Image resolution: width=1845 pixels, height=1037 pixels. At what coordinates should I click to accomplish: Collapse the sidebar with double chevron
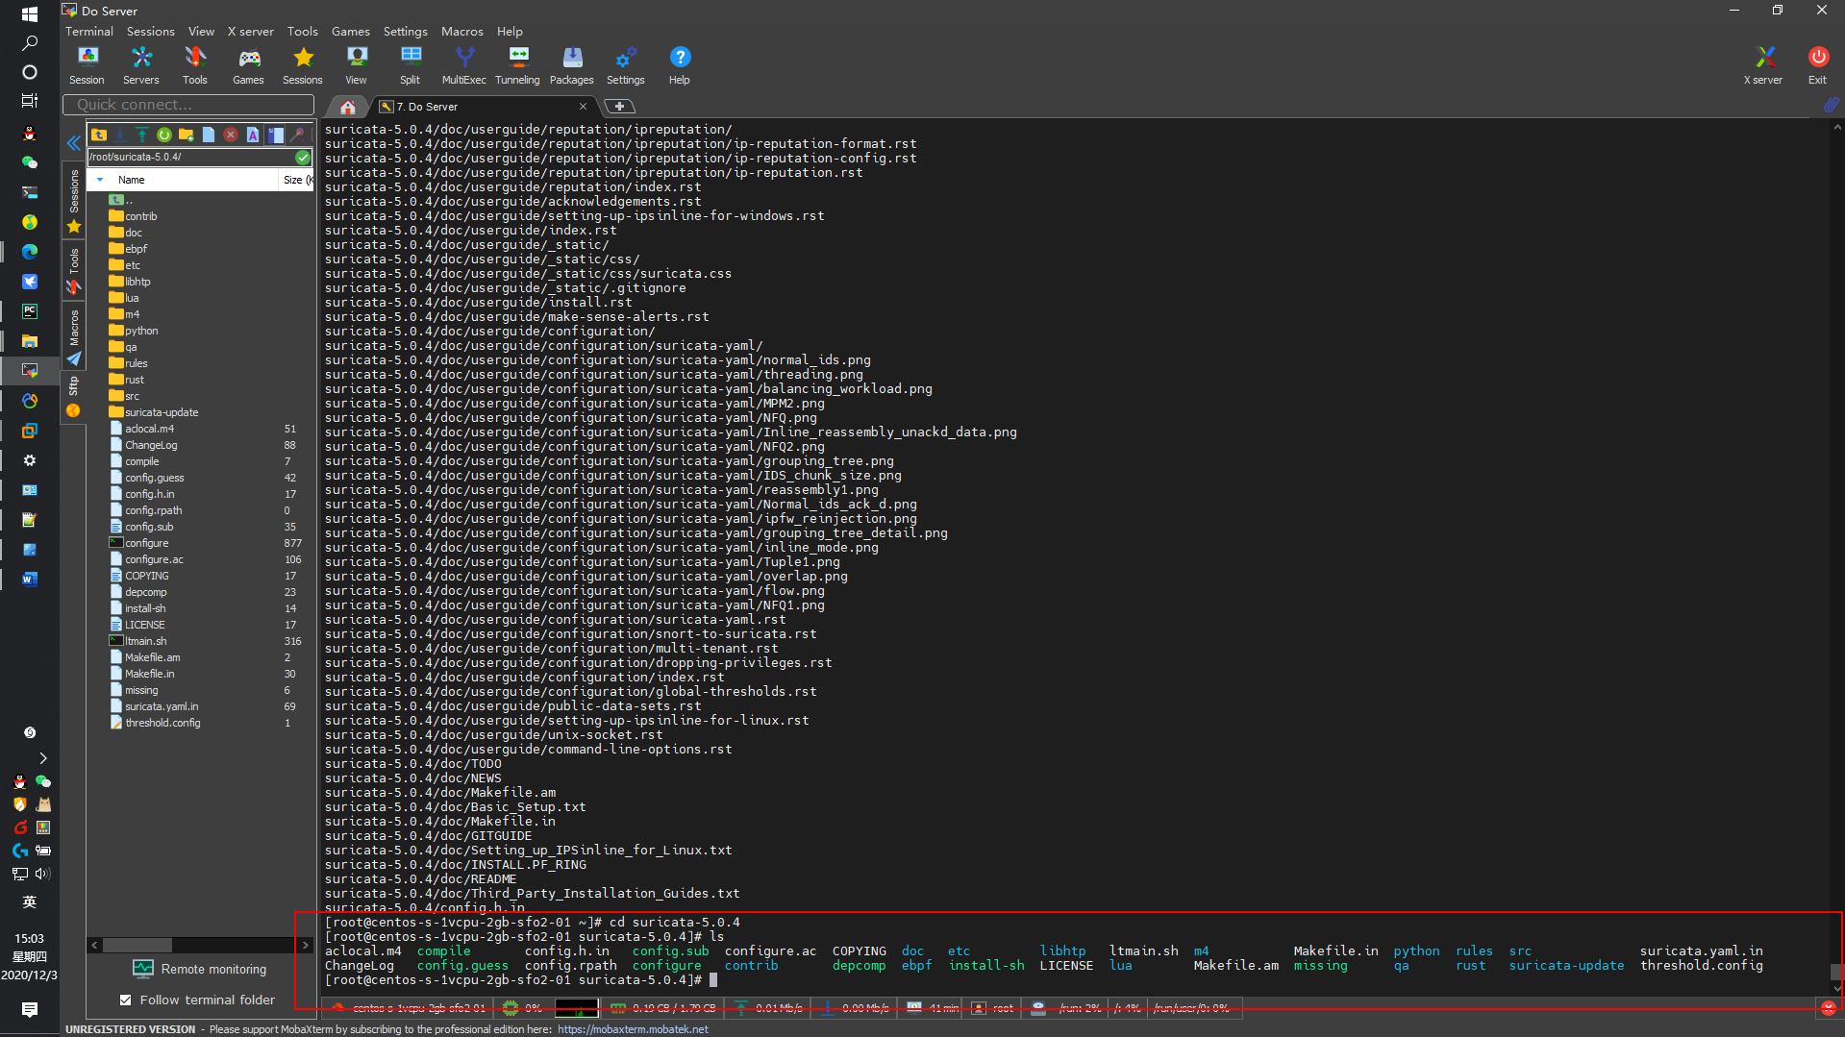[73, 143]
